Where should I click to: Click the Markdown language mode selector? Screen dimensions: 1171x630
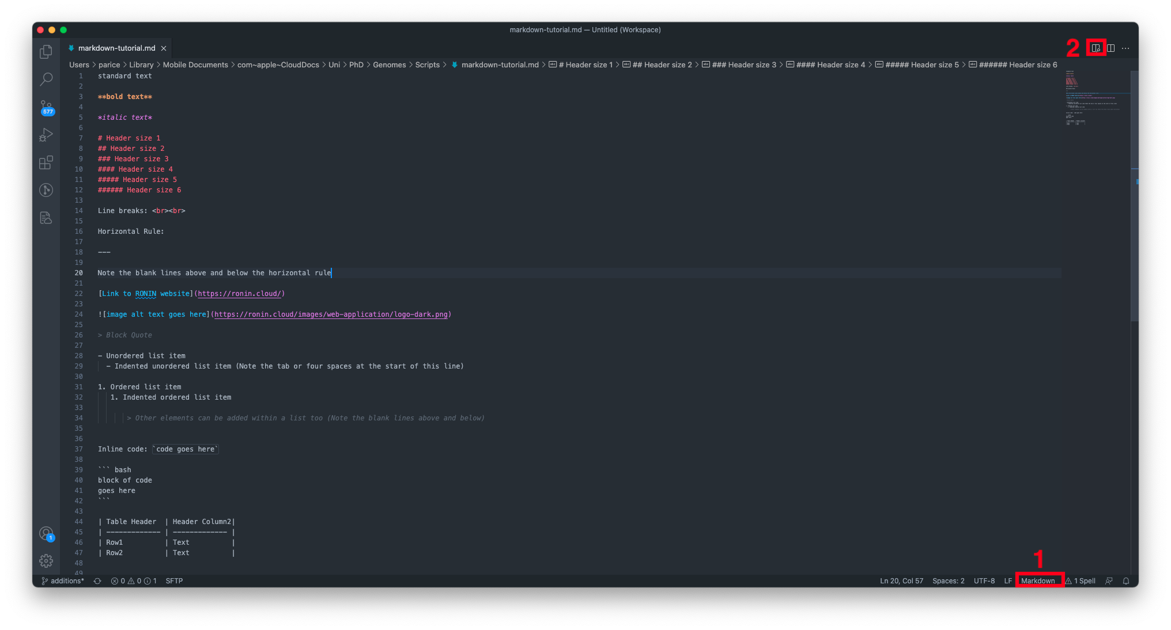pyautogui.click(x=1037, y=580)
